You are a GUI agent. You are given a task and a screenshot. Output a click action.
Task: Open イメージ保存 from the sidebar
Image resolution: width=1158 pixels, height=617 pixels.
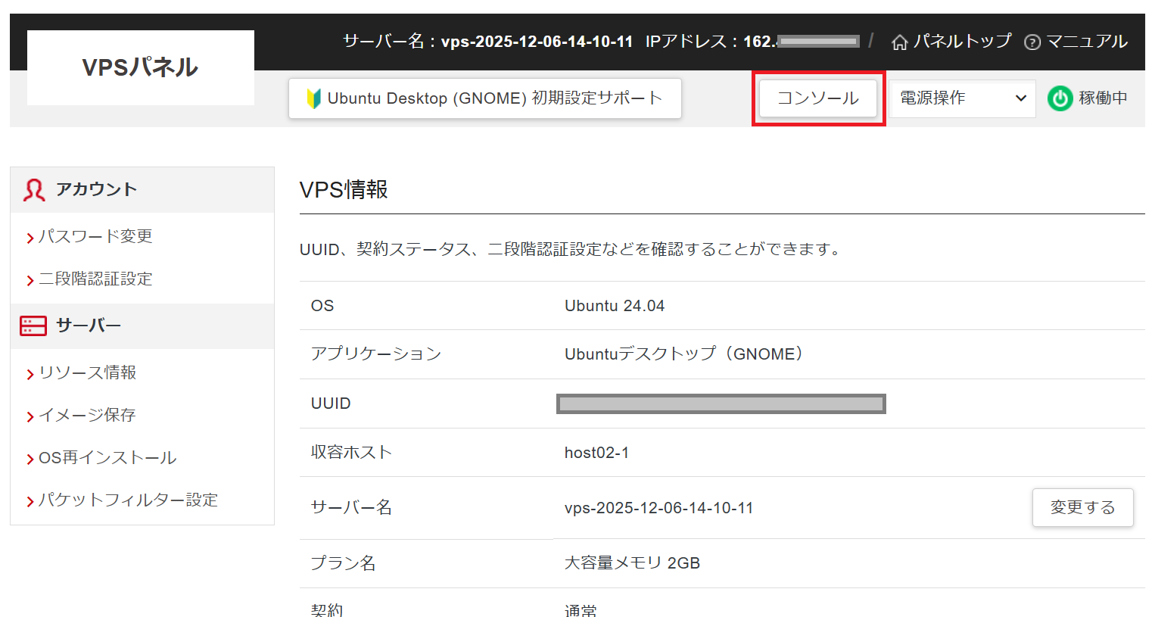click(x=87, y=415)
